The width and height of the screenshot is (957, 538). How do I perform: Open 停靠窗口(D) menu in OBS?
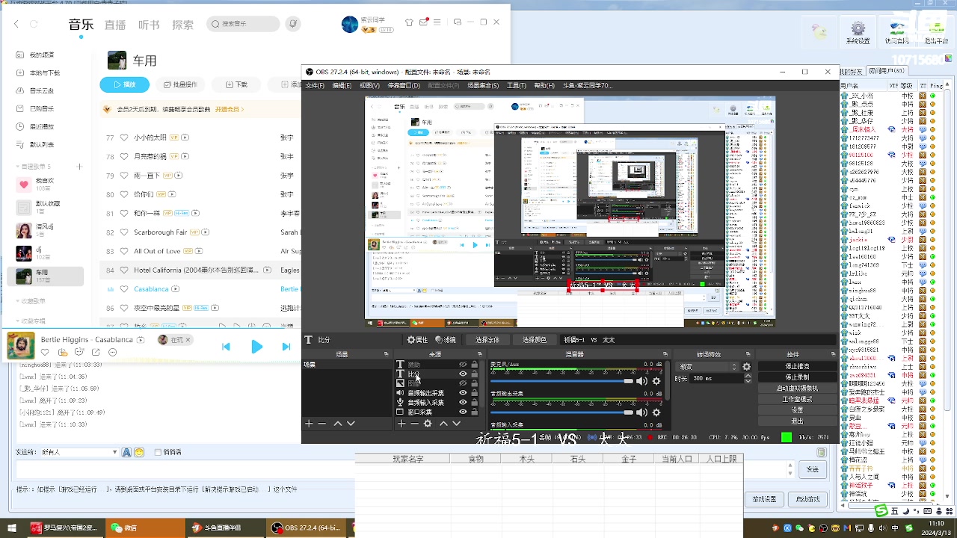pyautogui.click(x=404, y=85)
